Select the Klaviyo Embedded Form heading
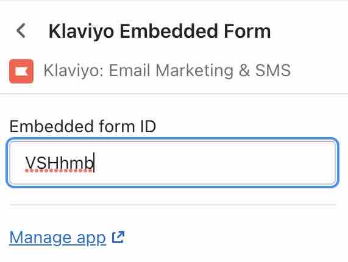 click(x=160, y=31)
